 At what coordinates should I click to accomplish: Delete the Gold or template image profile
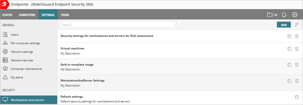(297, 65)
